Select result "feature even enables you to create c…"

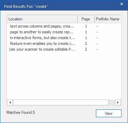pyautogui.click(x=43, y=43)
